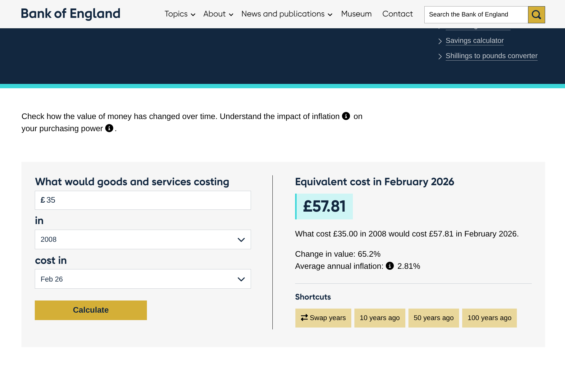Select the 50 years ago shortcut

(x=434, y=318)
